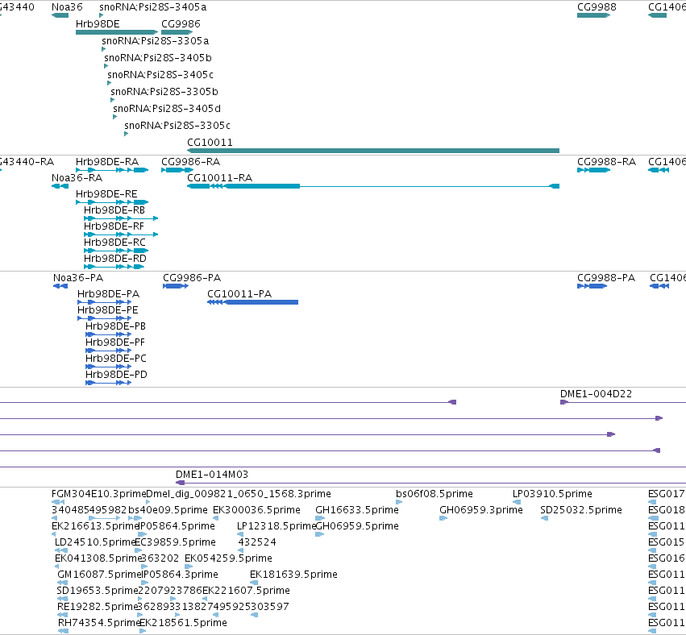Select EST EK221607.5prime
686x635 pixels.
246,591
